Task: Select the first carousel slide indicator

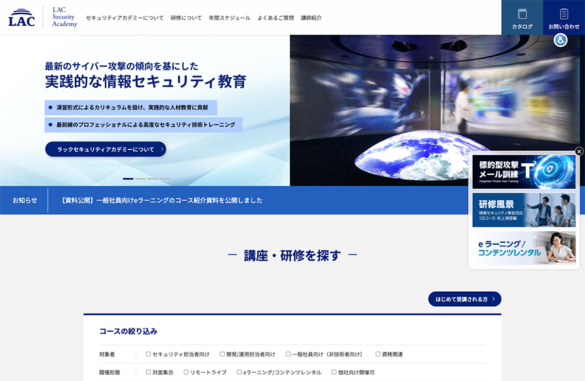Action: click(x=128, y=179)
